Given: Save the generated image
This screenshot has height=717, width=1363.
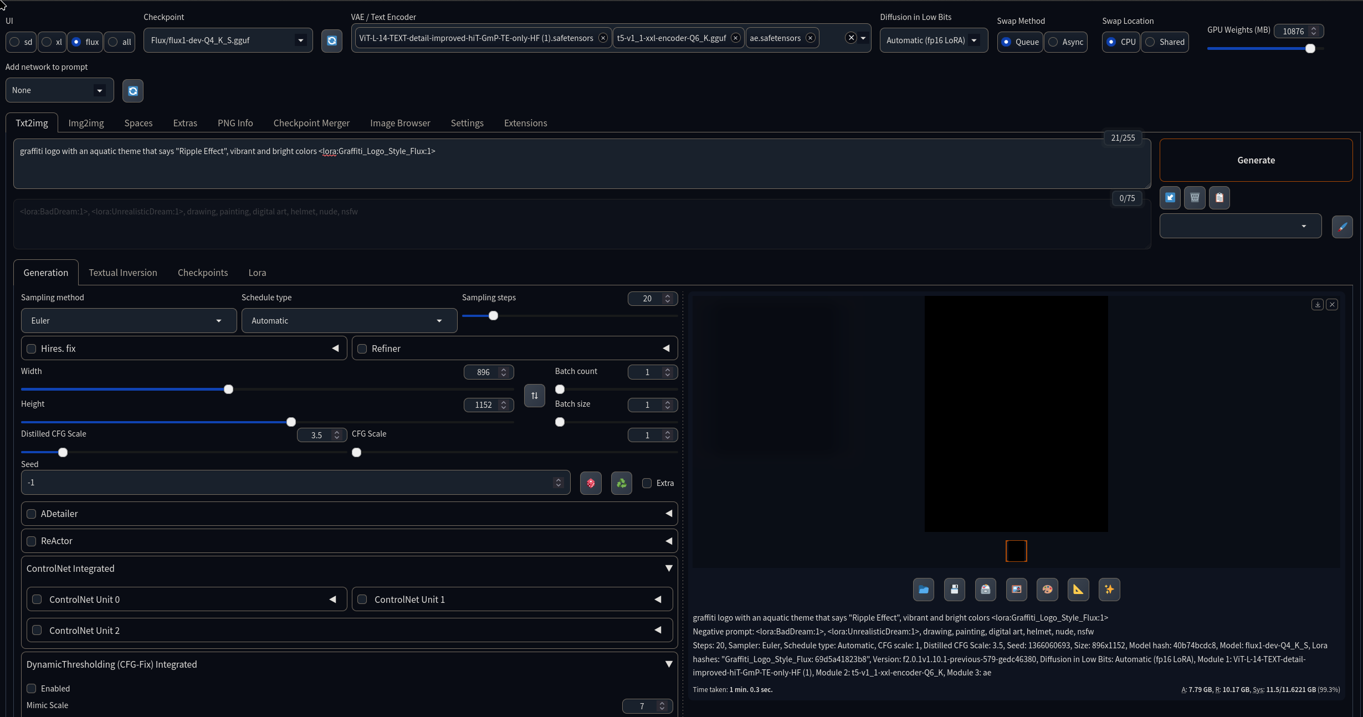Looking at the screenshot, I should click(x=954, y=590).
